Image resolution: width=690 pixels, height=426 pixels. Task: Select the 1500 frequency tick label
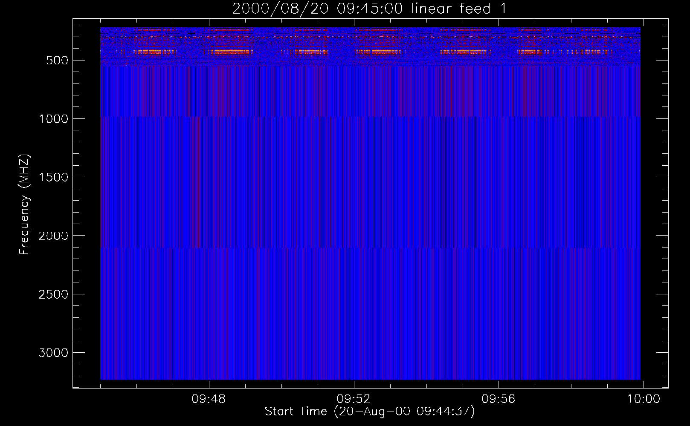tap(53, 177)
